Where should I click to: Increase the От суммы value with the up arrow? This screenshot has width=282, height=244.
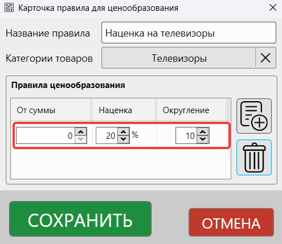click(81, 131)
